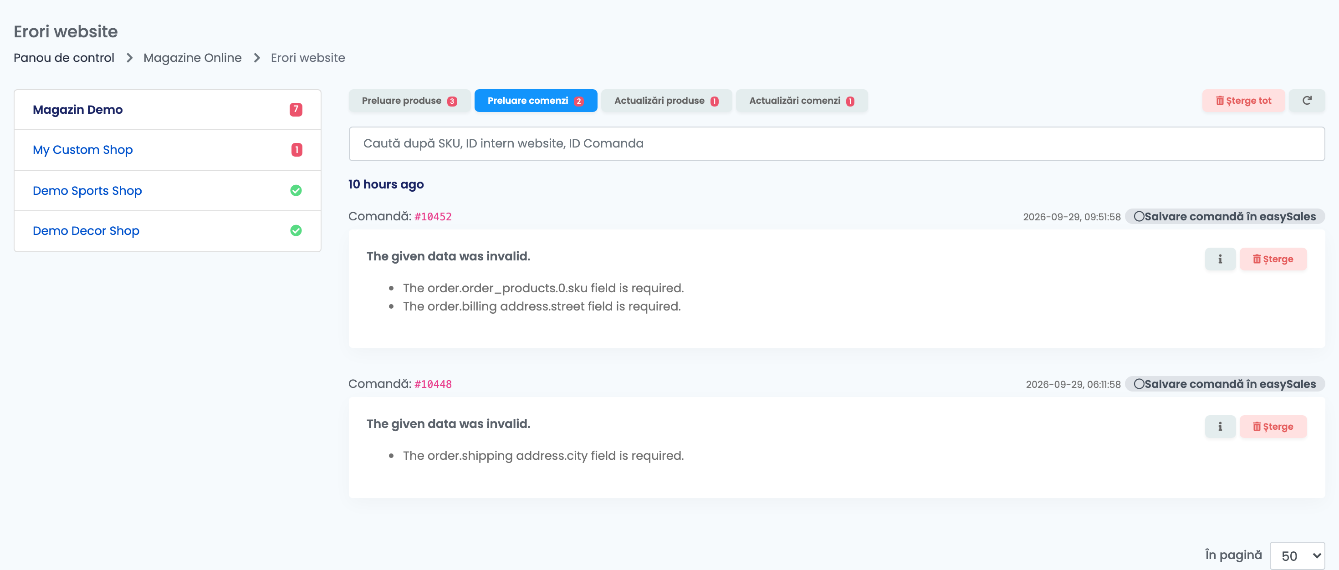Click breadcrumb chevron after Panou de control
Image resolution: width=1339 pixels, height=570 pixels.
[129, 58]
